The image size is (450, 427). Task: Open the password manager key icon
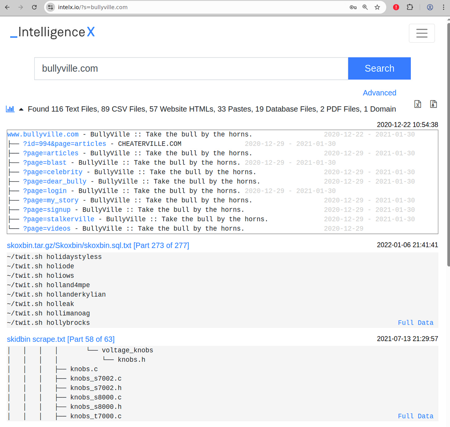[353, 7]
